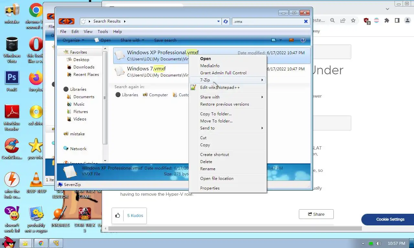Open Properties from context menu
The image size is (414, 248).
pos(228,188)
